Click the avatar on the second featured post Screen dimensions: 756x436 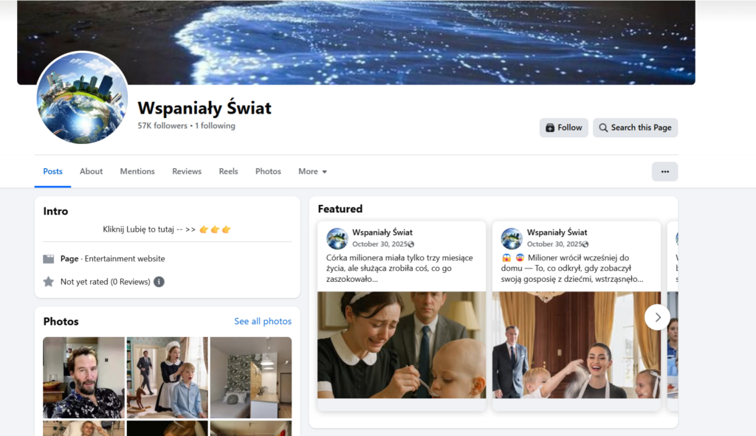[x=512, y=238]
